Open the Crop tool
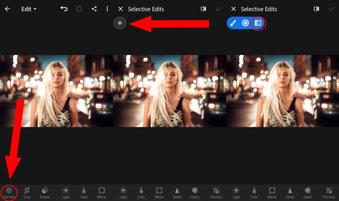The width and height of the screenshot is (339, 201). (27, 192)
